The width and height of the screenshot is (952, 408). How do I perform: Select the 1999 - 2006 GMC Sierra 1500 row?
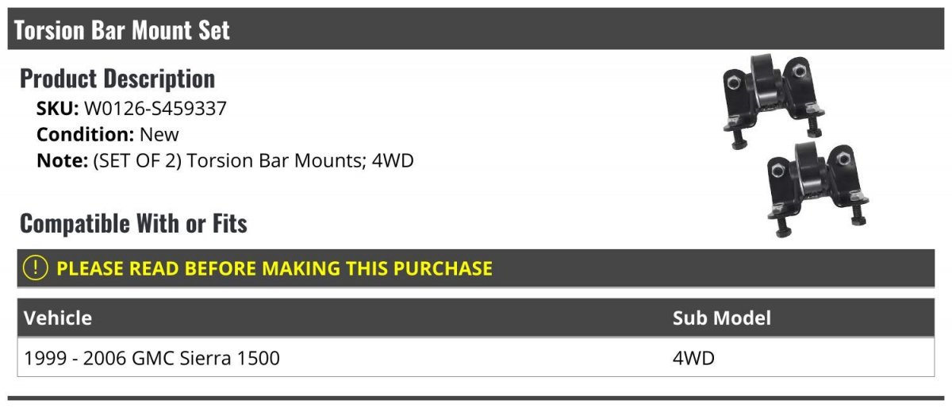[x=476, y=358]
